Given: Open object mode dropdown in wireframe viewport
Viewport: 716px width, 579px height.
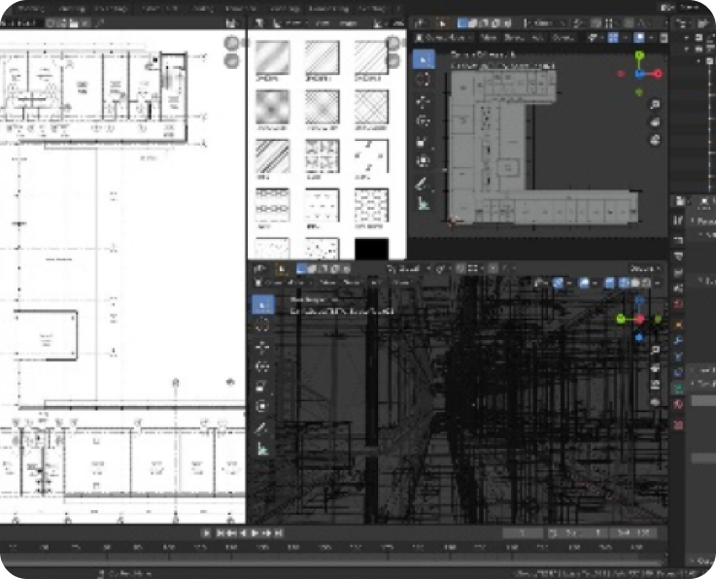Looking at the screenshot, I should (x=282, y=283).
